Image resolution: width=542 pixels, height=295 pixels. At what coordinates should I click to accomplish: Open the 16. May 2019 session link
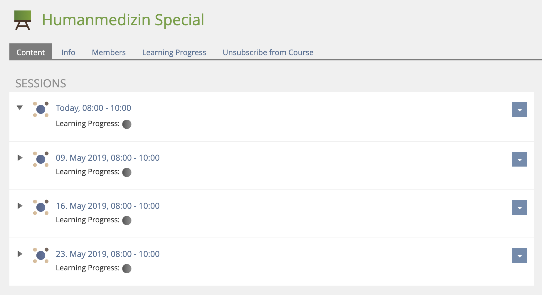(107, 206)
